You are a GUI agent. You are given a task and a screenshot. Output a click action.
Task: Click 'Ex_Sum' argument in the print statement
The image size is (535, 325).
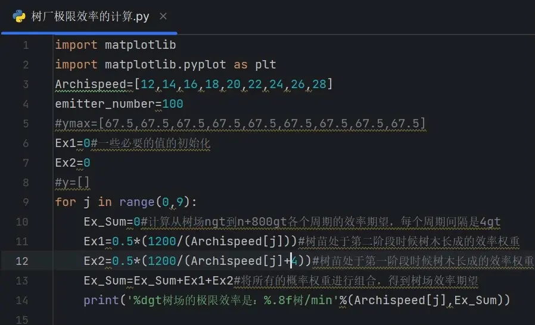pos(475,301)
